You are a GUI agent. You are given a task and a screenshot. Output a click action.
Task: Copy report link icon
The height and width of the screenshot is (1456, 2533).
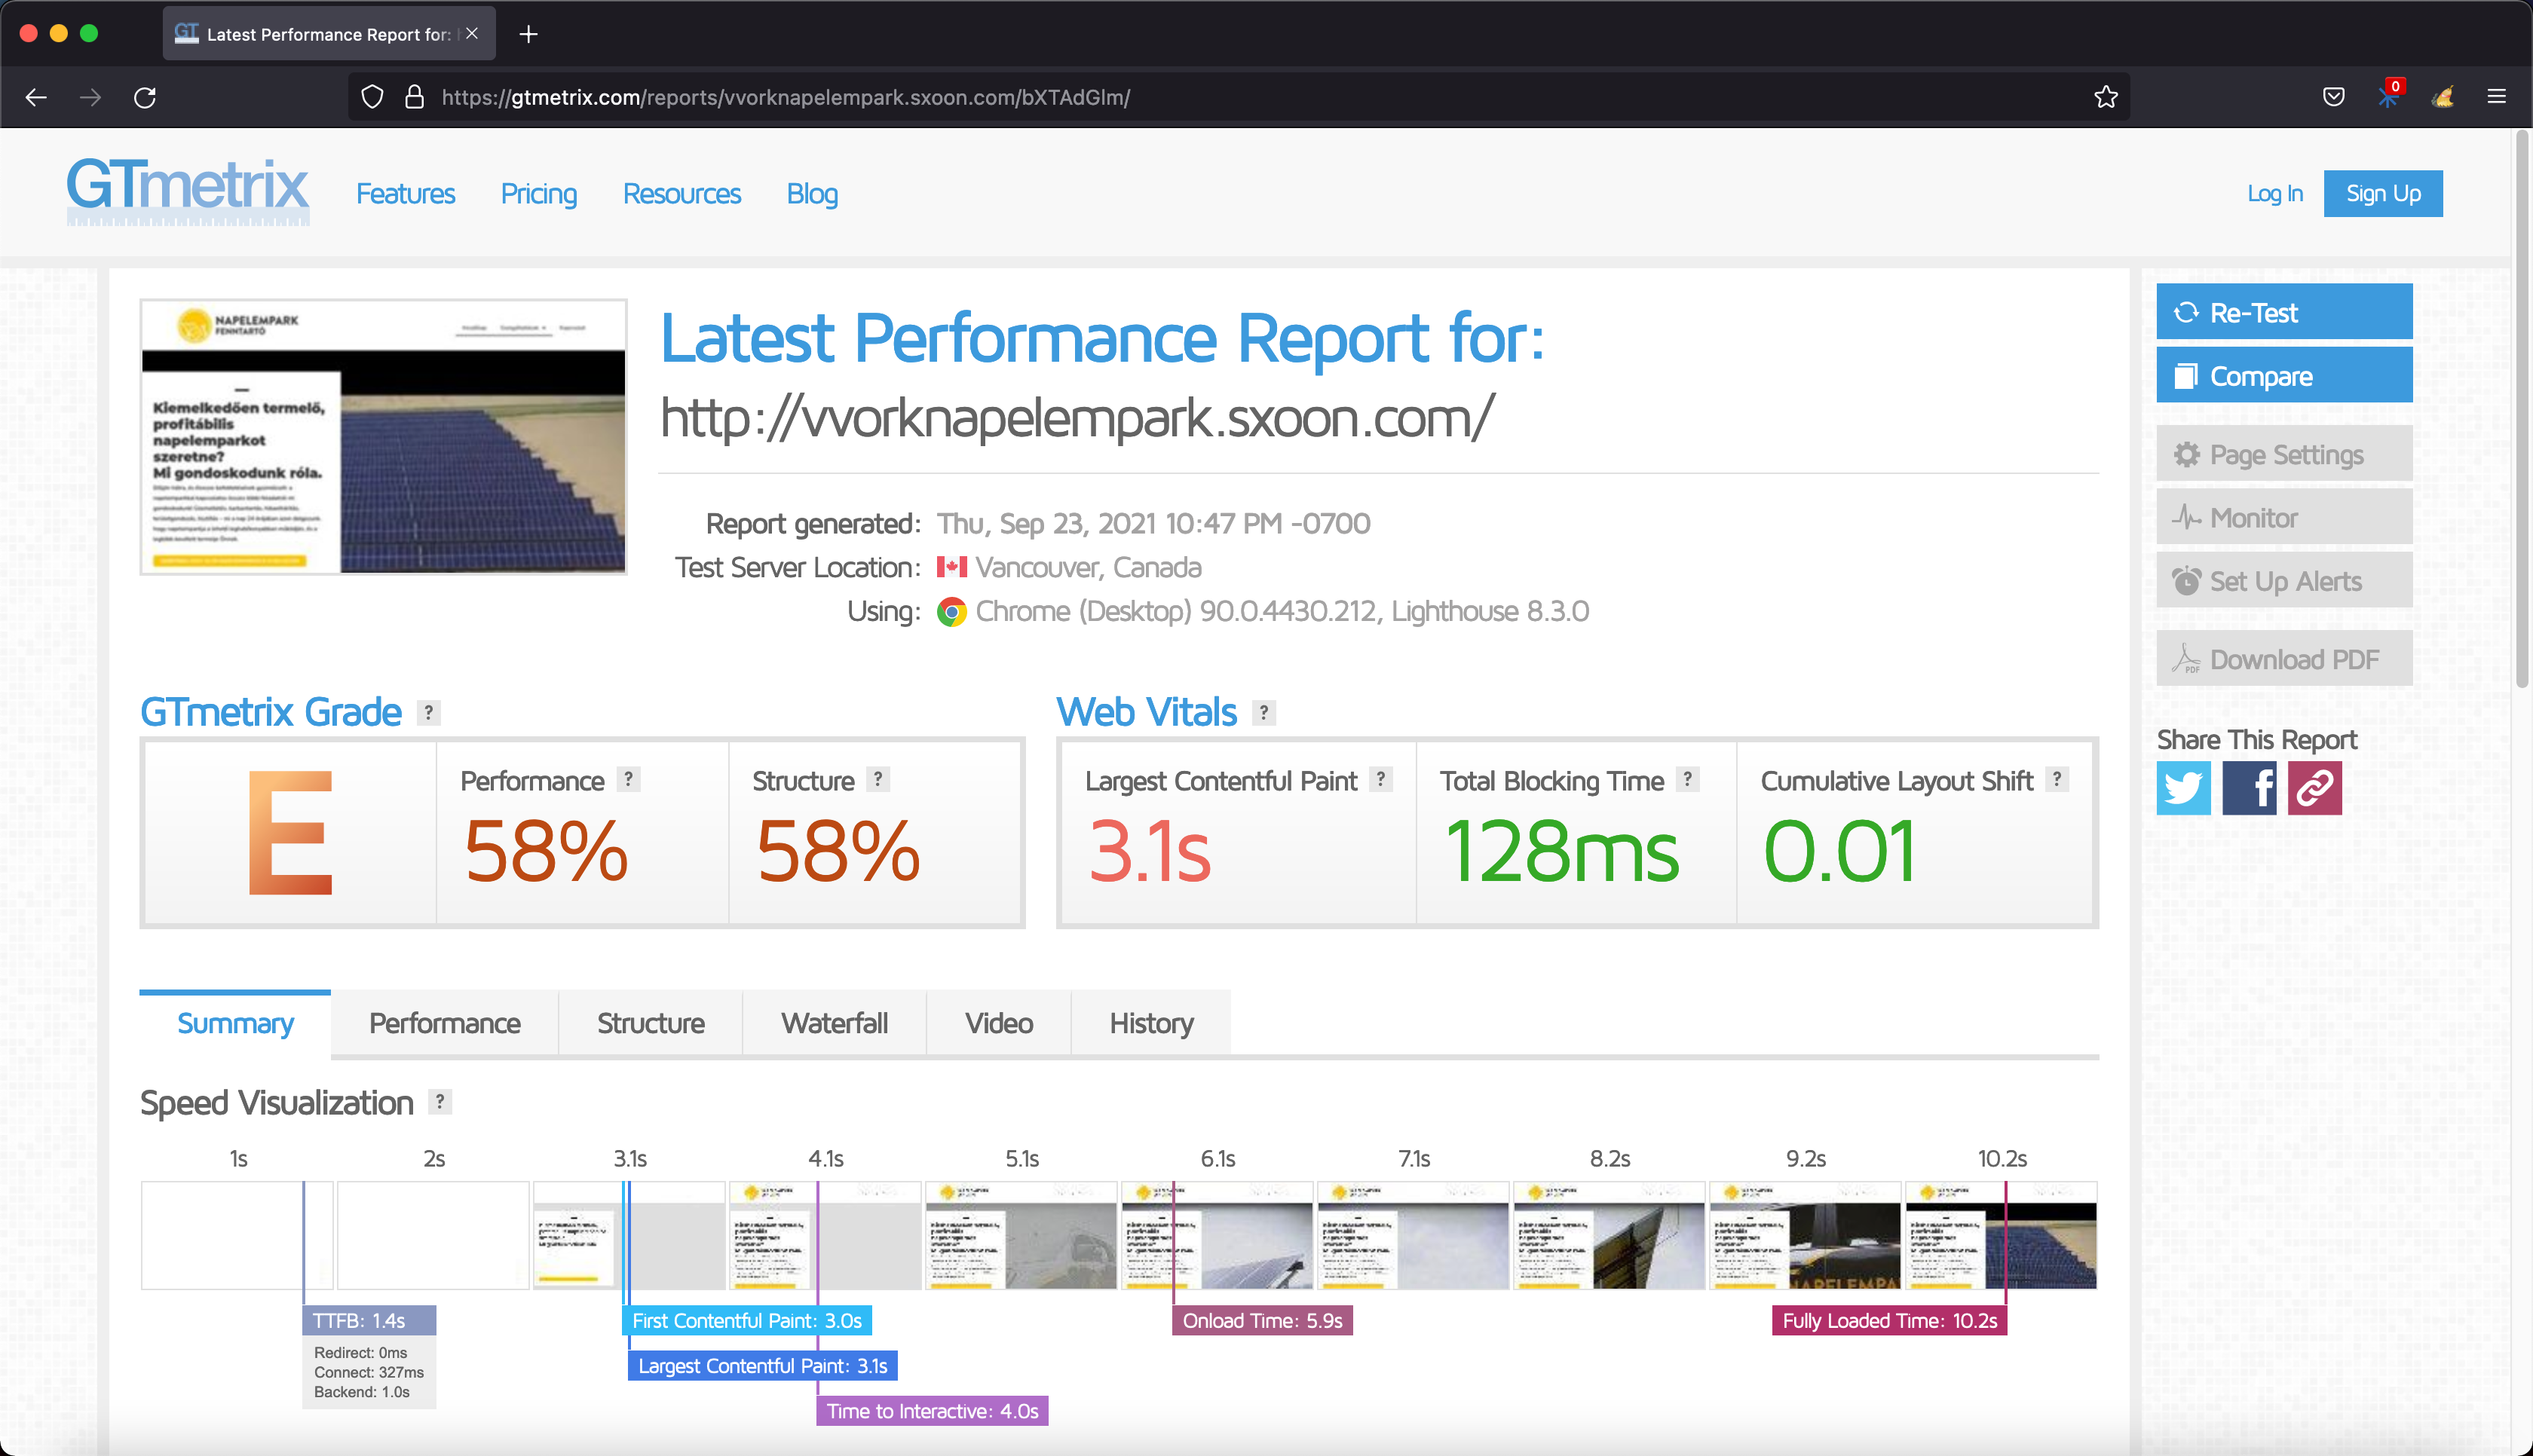coord(2315,788)
